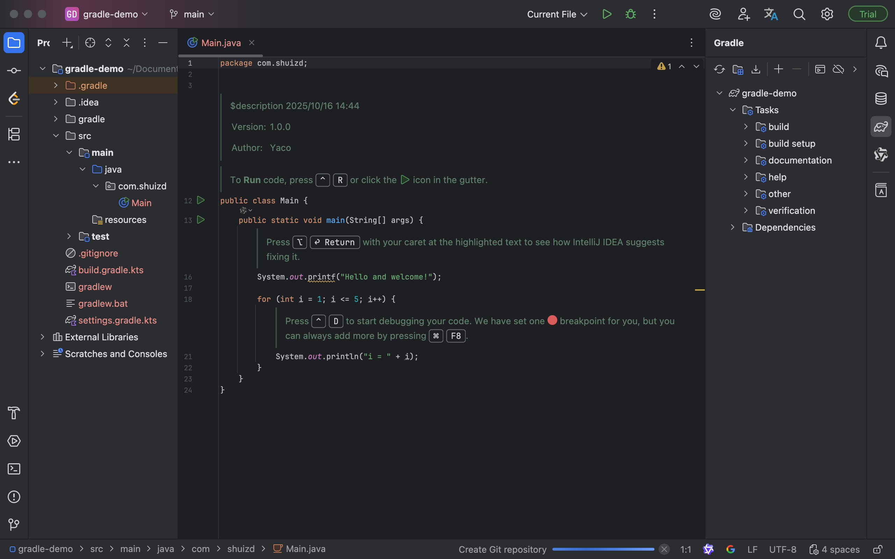Click the green Run button in the toolbar
Screen dimensions: 895x559
click(x=607, y=14)
